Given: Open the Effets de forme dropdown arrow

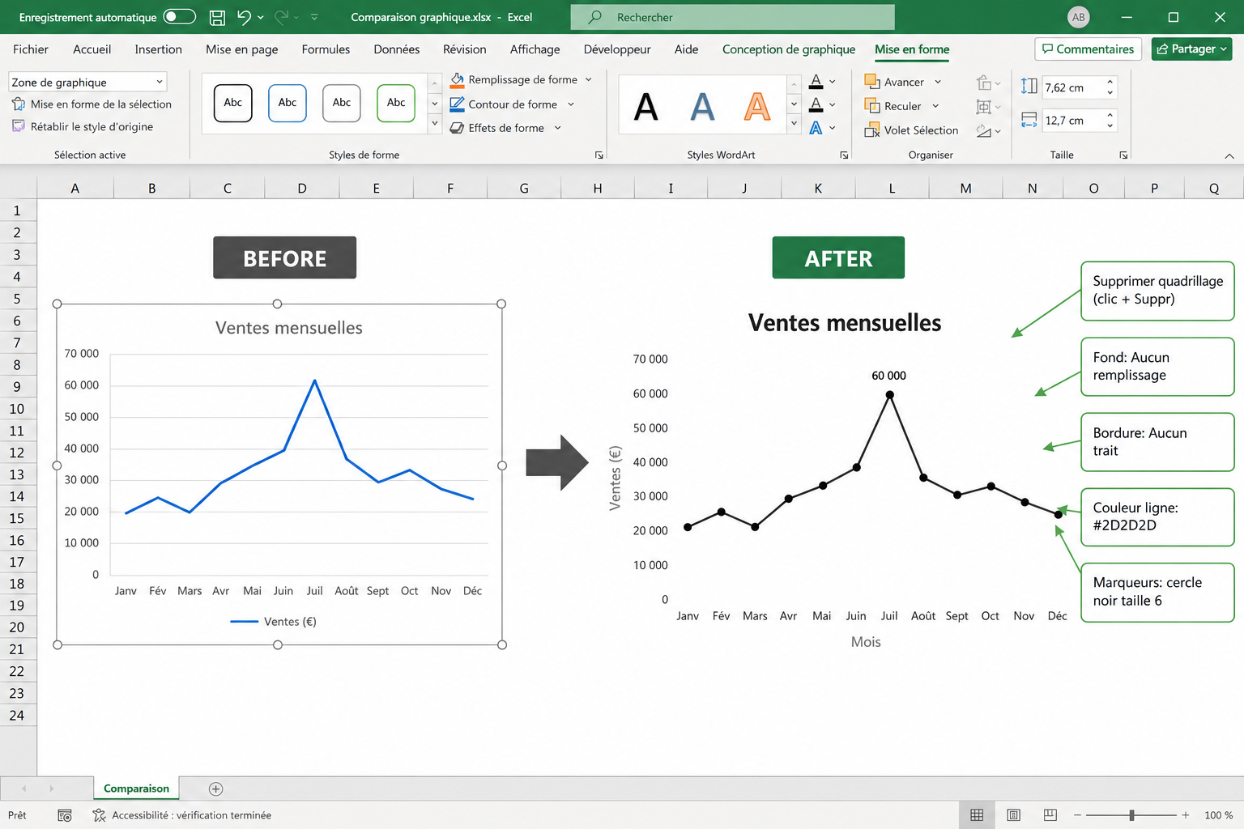Looking at the screenshot, I should 558,128.
